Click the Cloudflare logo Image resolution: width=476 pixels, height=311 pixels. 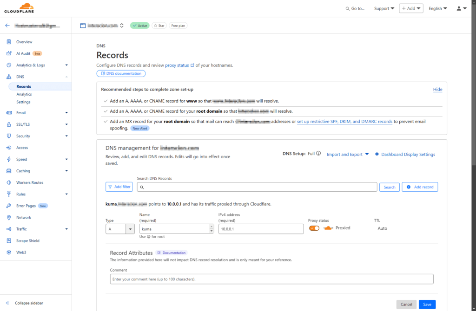[19, 8]
